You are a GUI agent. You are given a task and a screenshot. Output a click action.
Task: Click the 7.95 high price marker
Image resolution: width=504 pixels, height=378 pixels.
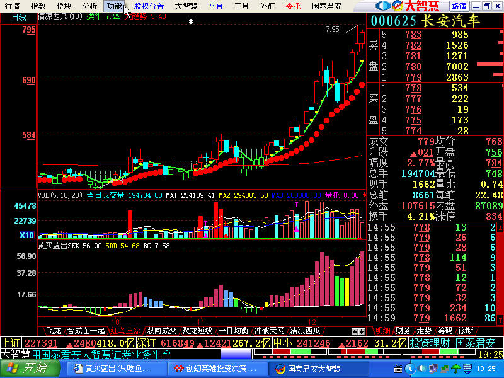tap(333, 30)
